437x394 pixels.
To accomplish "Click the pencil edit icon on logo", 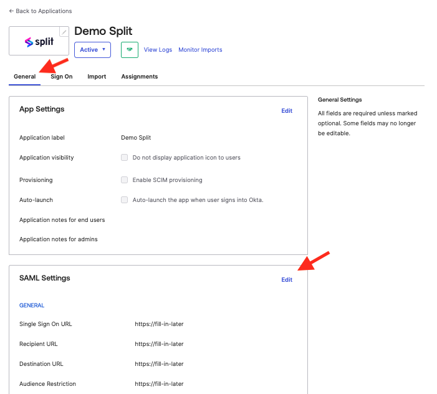I will (64, 32).
